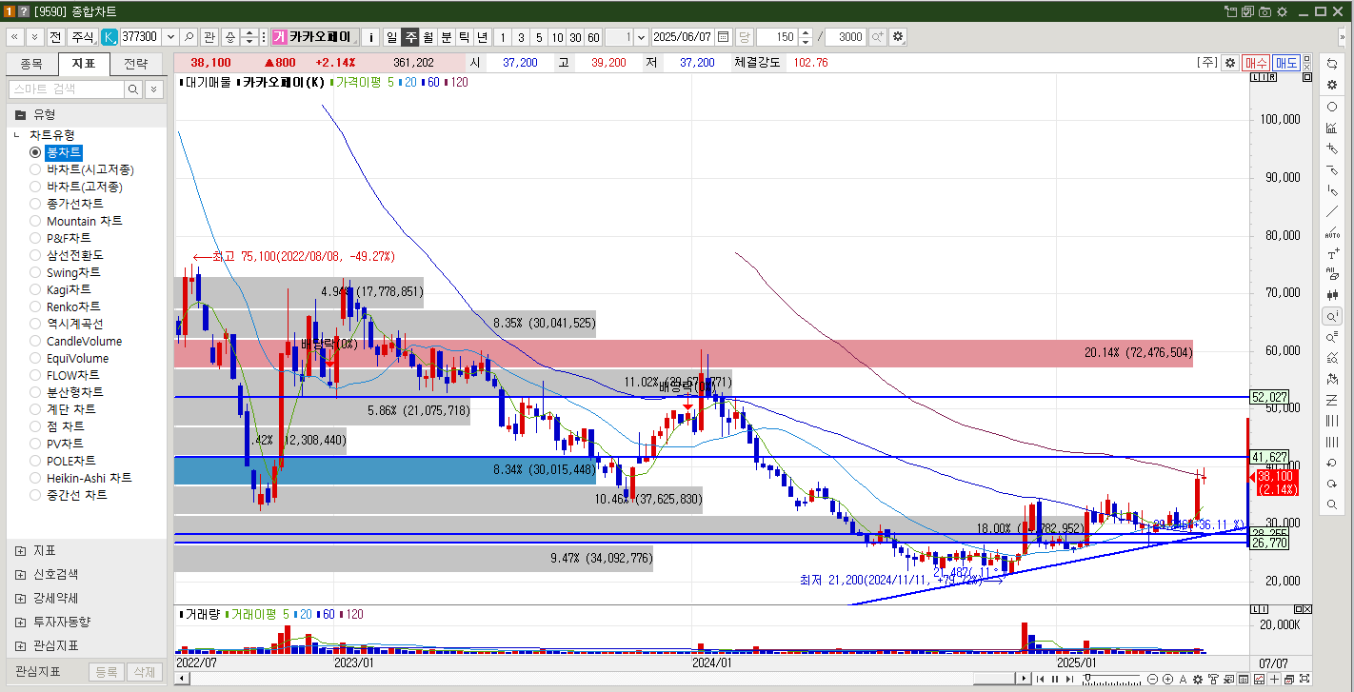The height and width of the screenshot is (692, 1354).
Task: Select the 일 (daily) period button
Action: 391,36
